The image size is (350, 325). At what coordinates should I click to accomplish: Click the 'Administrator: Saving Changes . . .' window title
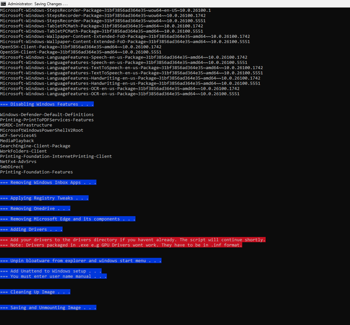pos(38,4)
